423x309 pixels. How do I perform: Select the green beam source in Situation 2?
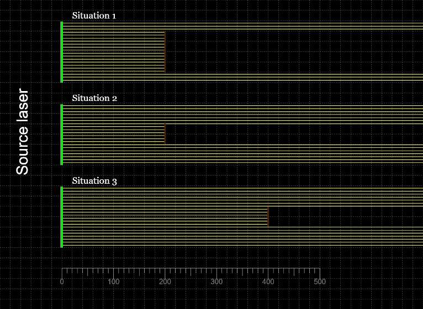[x=62, y=134]
